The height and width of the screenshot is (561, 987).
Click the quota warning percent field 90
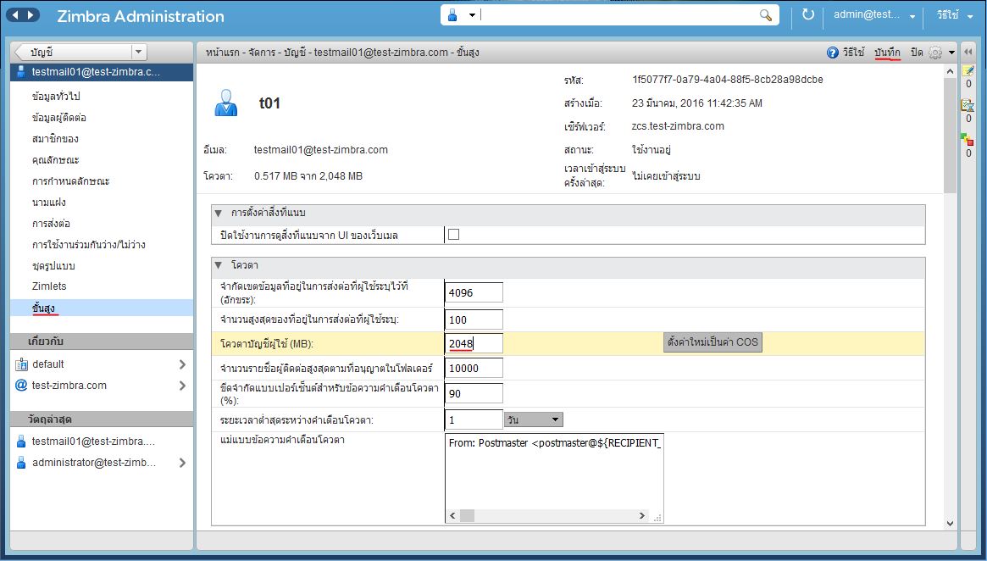pos(474,393)
